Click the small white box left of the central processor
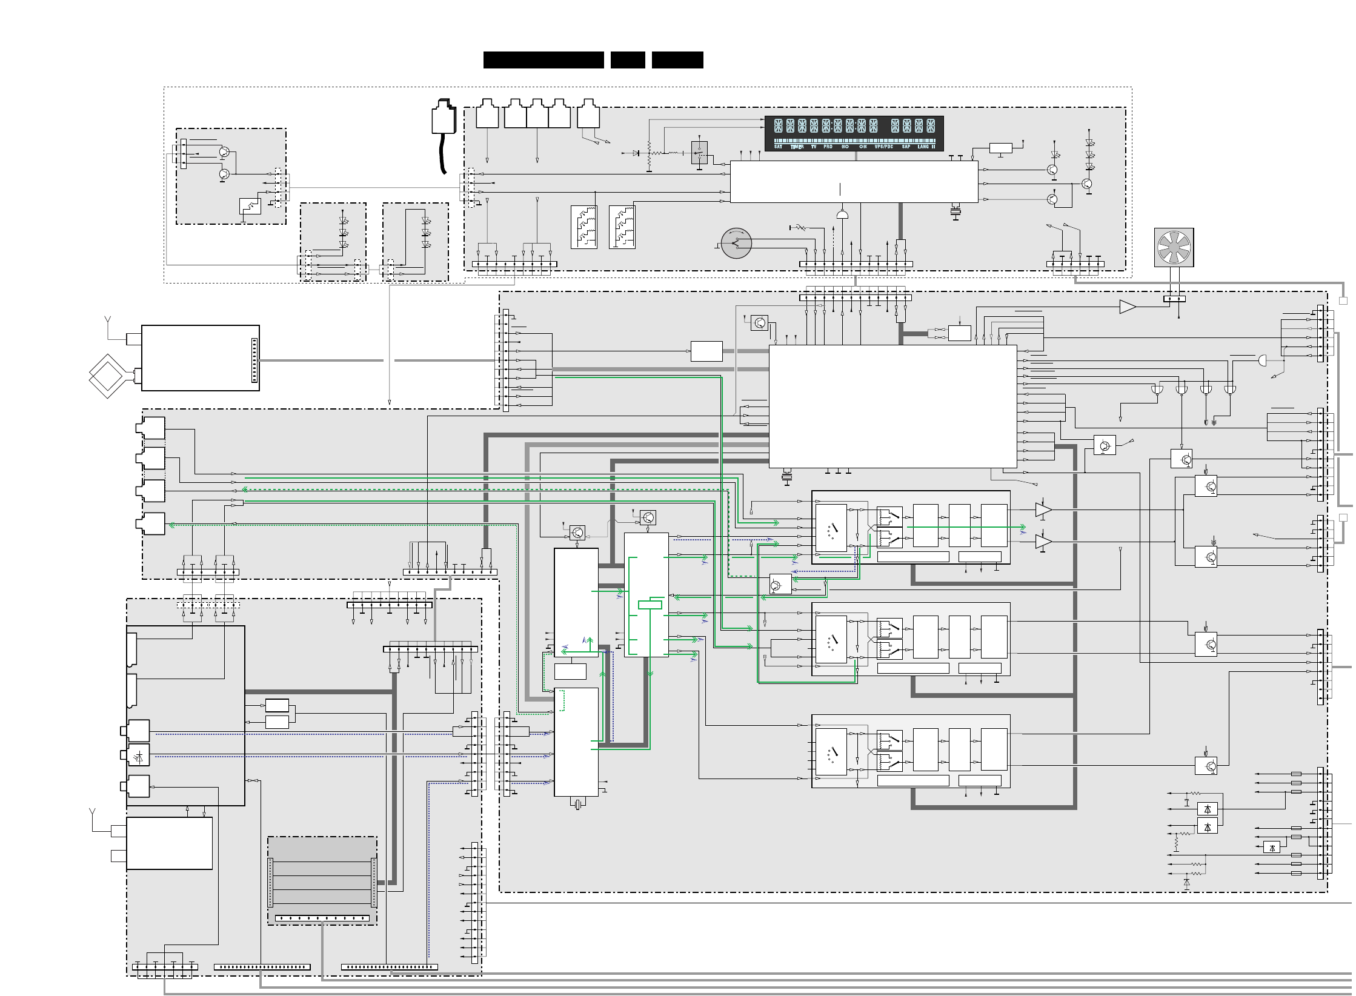 [x=706, y=351]
